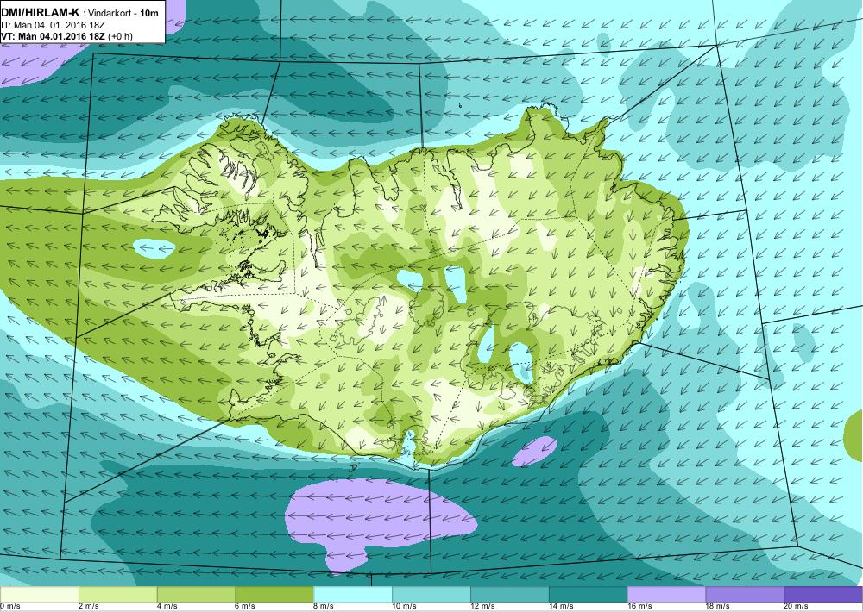Click the '16 m/s' legend label
This screenshot has height=612, width=863.
tap(640, 607)
